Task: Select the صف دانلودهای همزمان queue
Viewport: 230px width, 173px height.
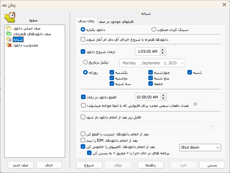Action: (x=32, y=34)
